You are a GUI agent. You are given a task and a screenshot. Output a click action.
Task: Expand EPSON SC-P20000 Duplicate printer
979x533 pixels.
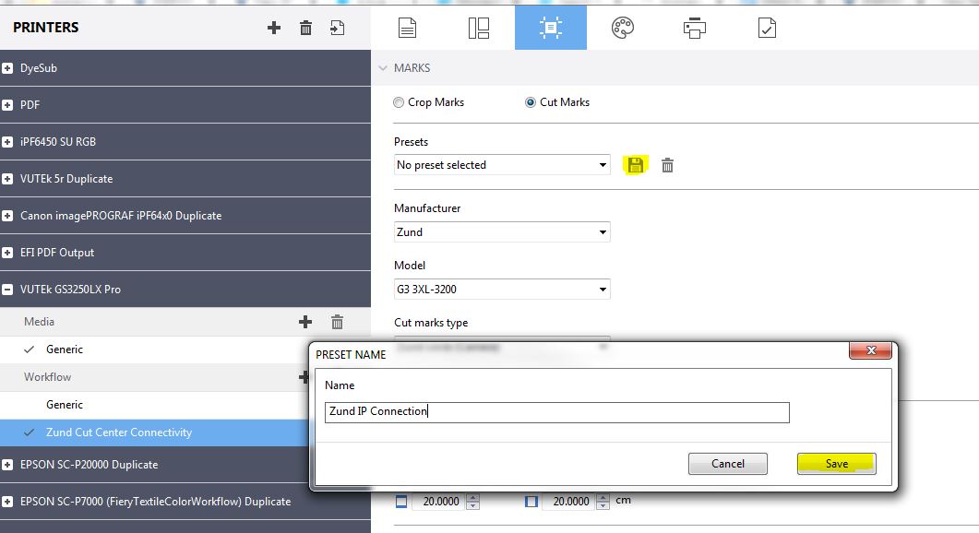tap(7, 465)
